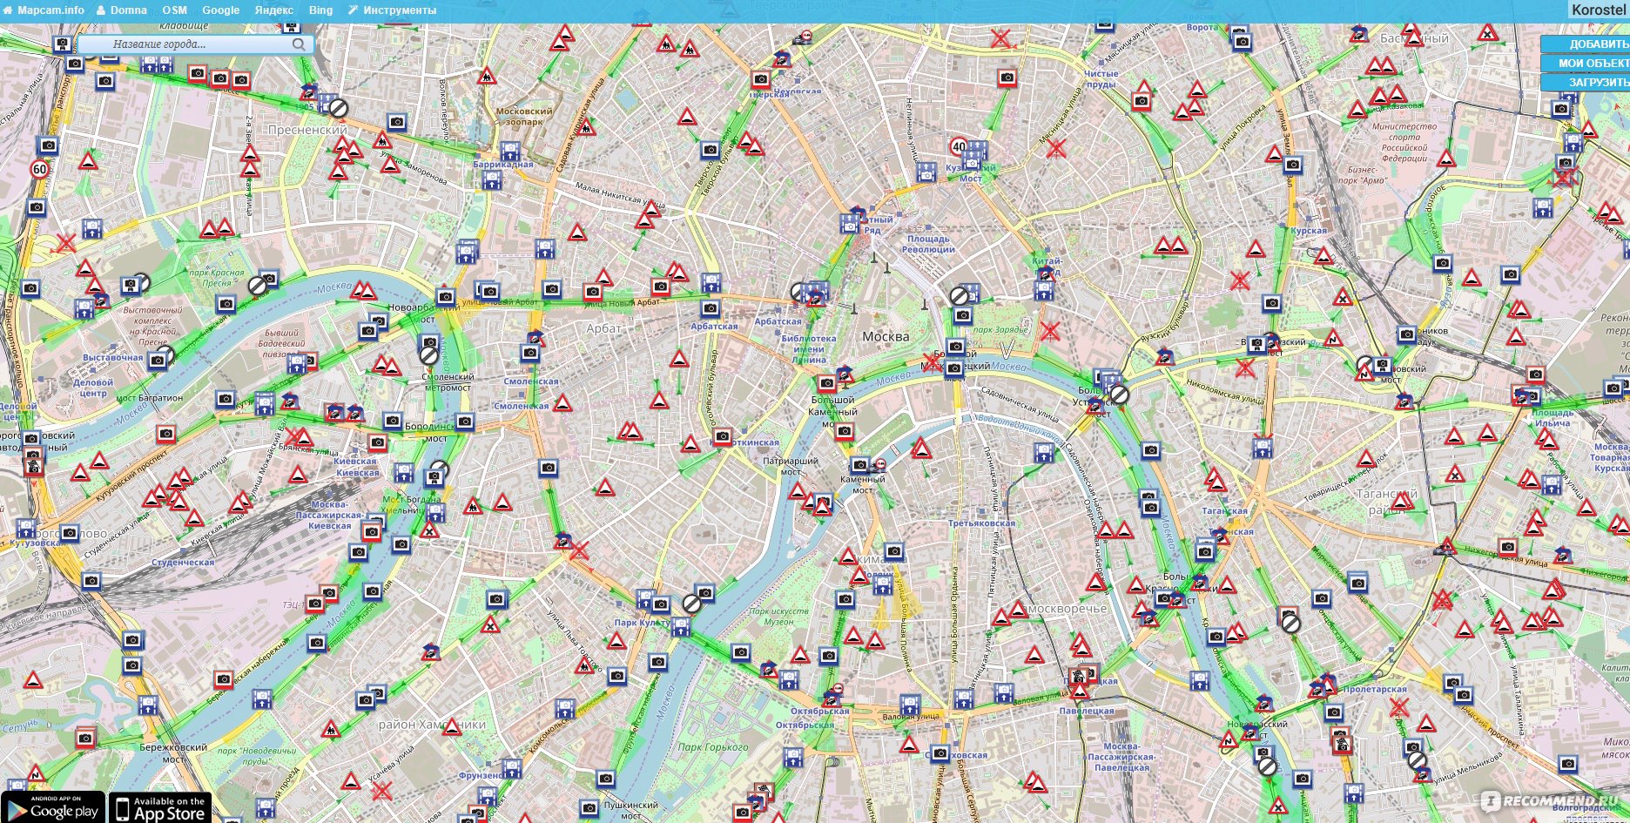Open the Domna user menu

(x=121, y=10)
